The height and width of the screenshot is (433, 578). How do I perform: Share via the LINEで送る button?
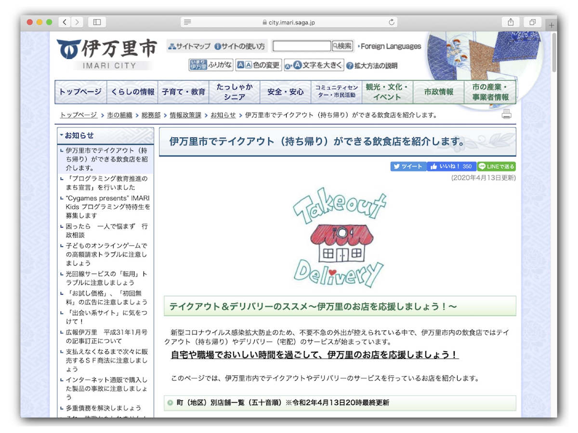click(497, 166)
